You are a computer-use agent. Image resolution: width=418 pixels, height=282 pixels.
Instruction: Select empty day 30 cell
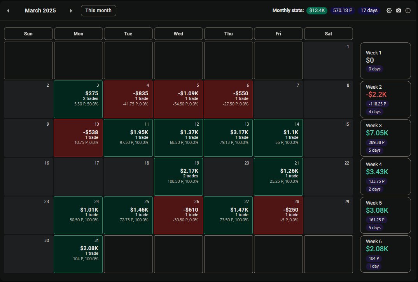28,254
